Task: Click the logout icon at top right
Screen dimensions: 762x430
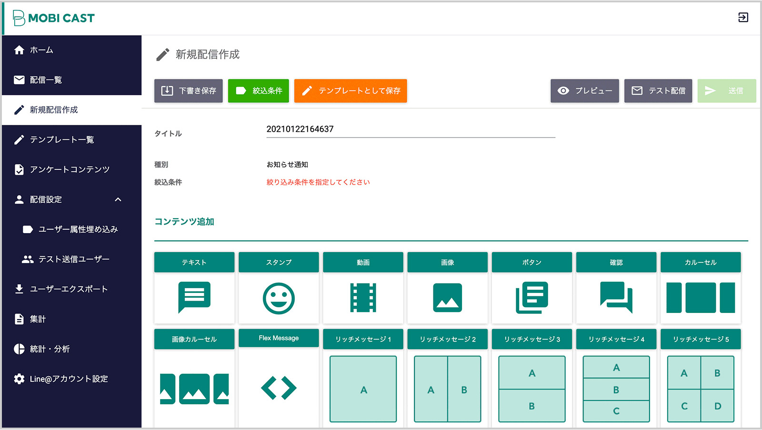Action: pyautogui.click(x=743, y=18)
